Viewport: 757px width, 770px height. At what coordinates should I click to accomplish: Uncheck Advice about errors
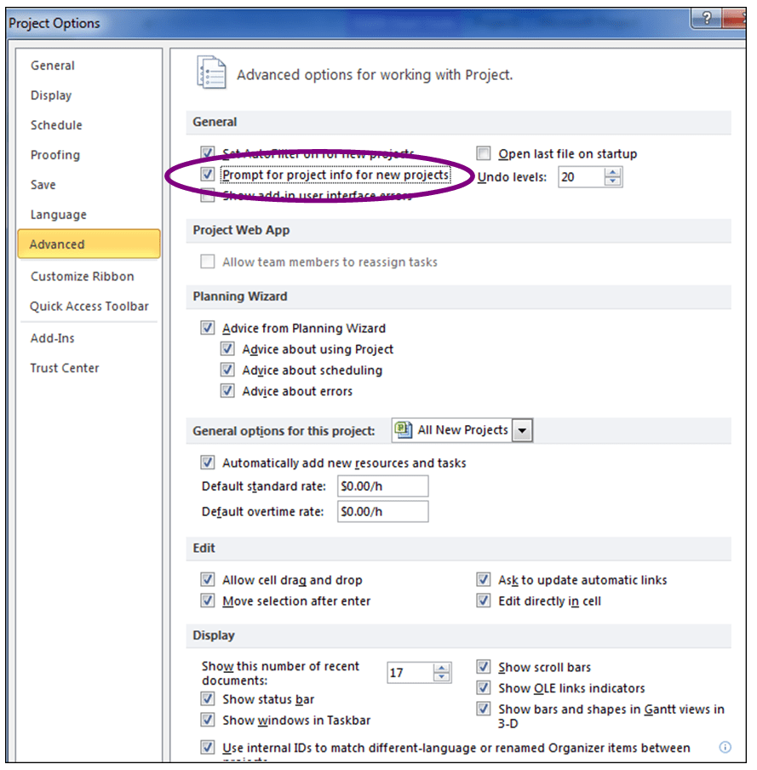coord(227,391)
